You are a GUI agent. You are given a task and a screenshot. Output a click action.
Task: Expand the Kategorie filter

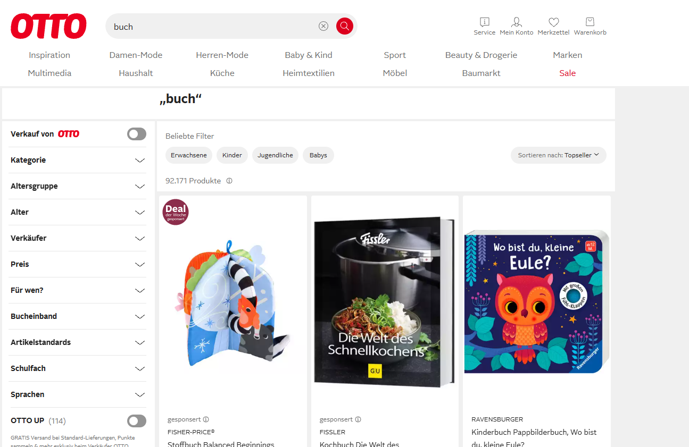tap(78, 160)
